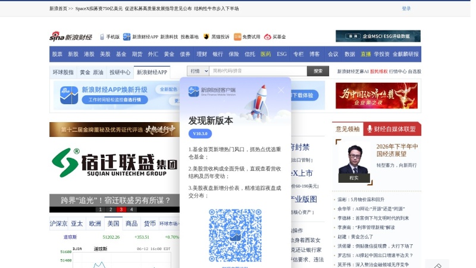The width and height of the screenshot is (476, 268).
Task: Open the 企业MSCI ESG评级数据 banner
Action: (378, 36)
